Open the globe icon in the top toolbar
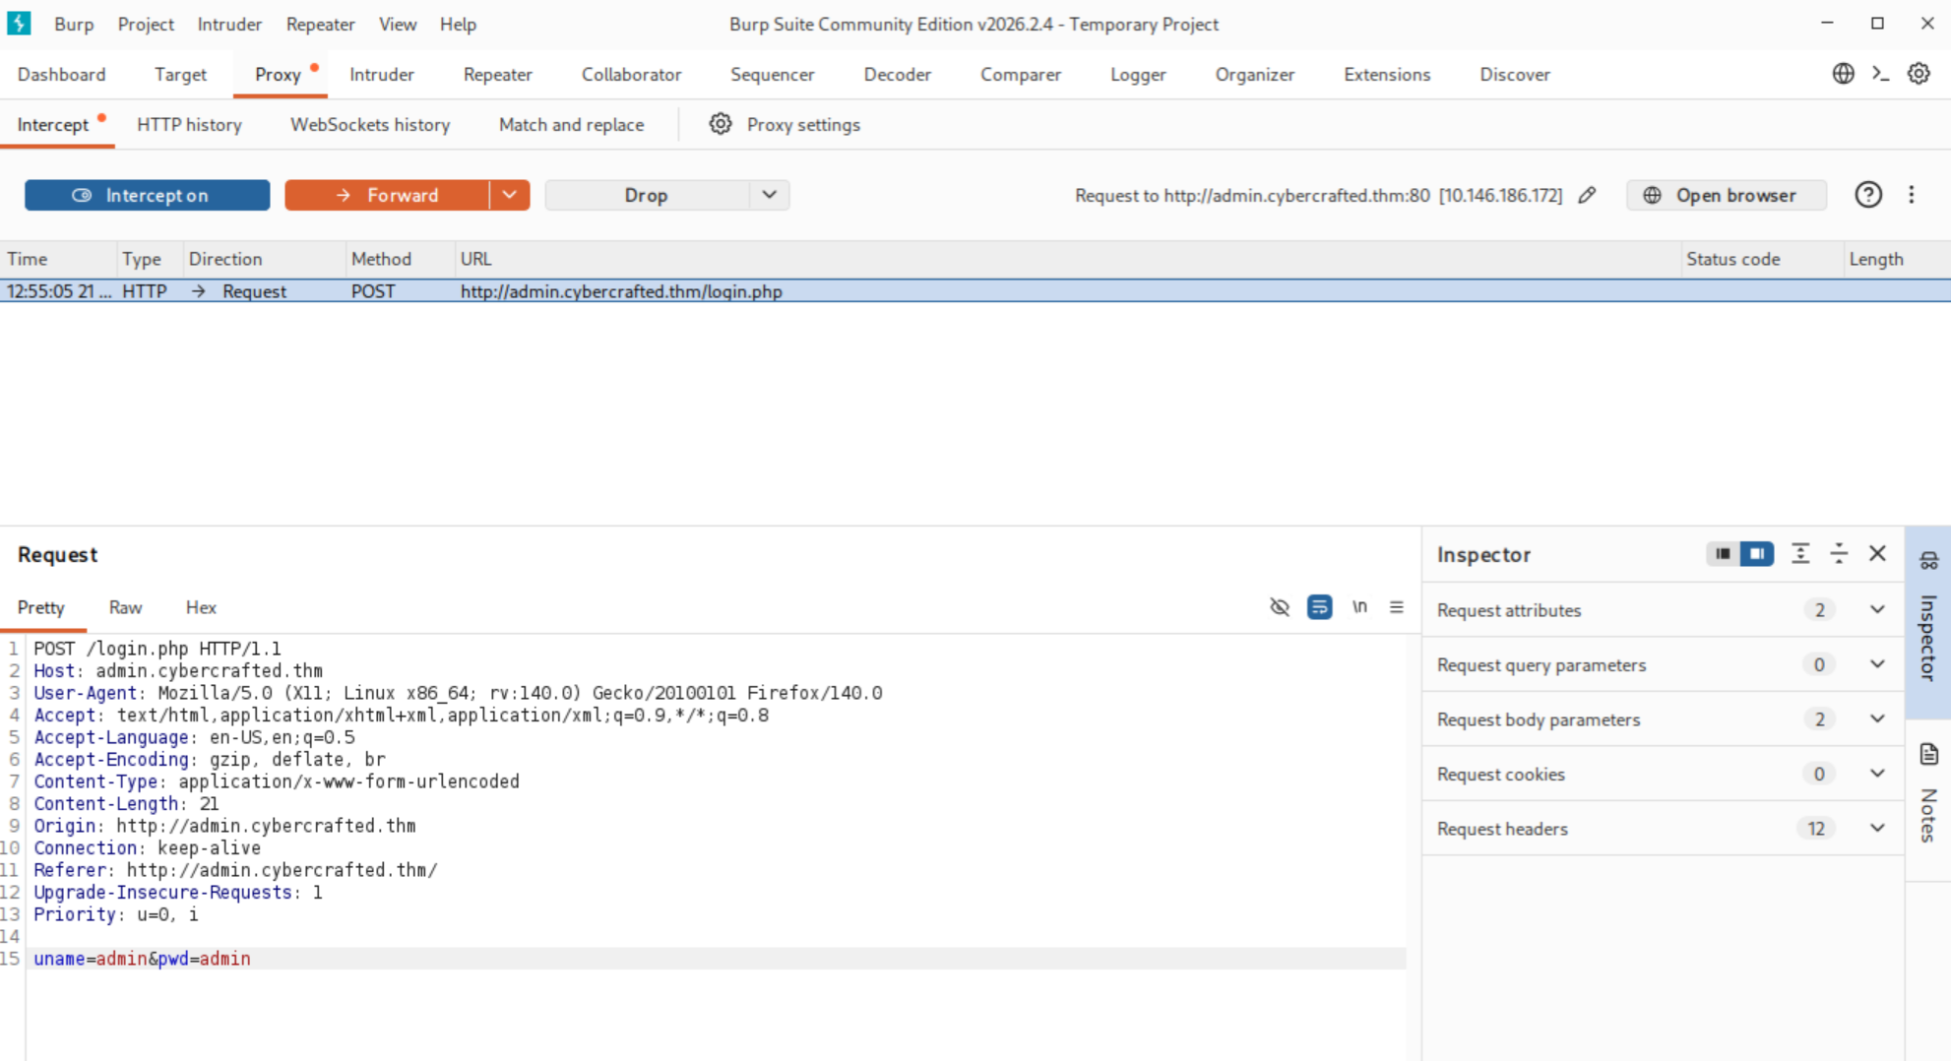 1843,74
